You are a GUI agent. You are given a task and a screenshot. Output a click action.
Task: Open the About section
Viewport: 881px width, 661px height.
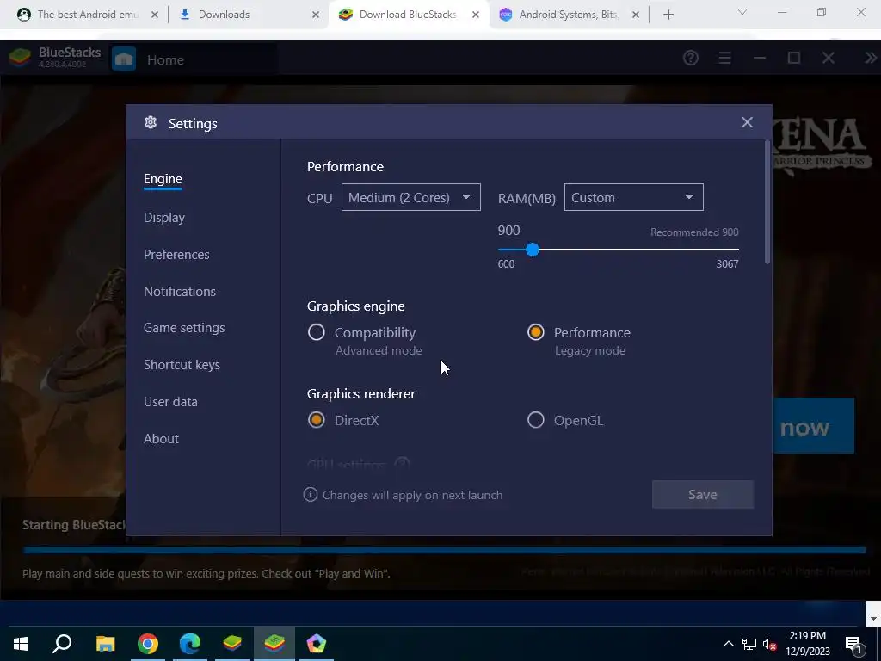point(161,439)
